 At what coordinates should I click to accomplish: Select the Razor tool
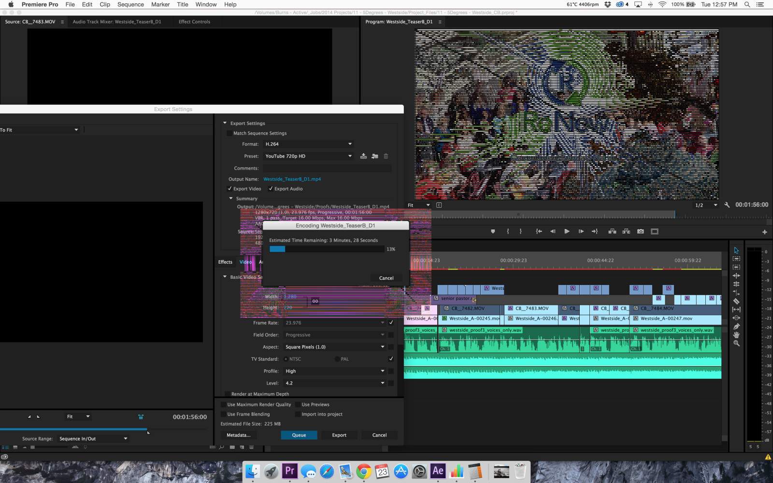coord(736,301)
